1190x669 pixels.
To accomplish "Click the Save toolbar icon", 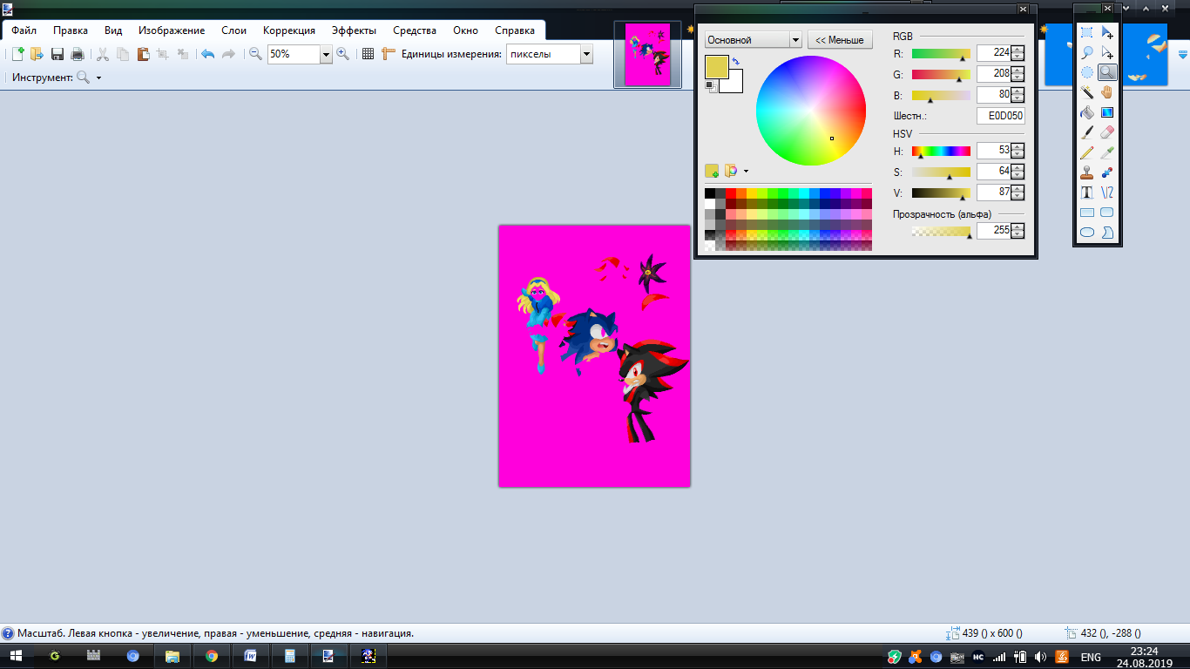I will pyautogui.click(x=57, y=54).
